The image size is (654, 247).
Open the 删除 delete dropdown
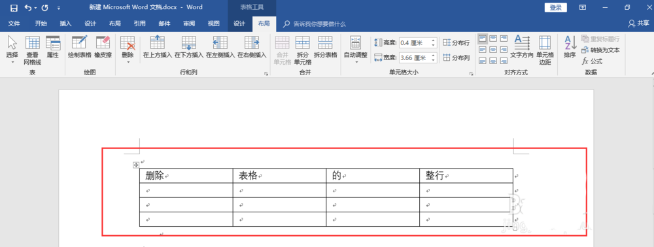coord(128,50)
